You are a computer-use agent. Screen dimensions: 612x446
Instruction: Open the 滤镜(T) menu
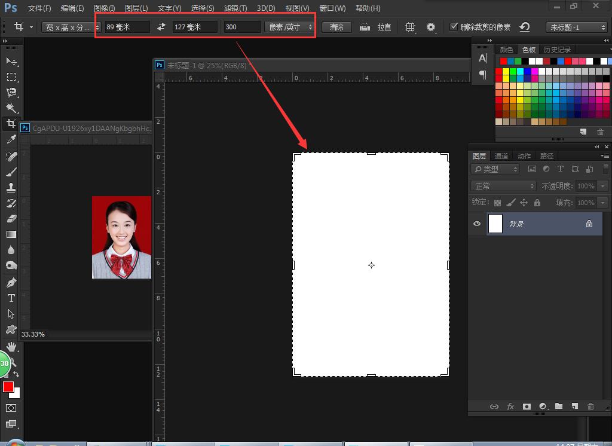(x=235, y=8)
